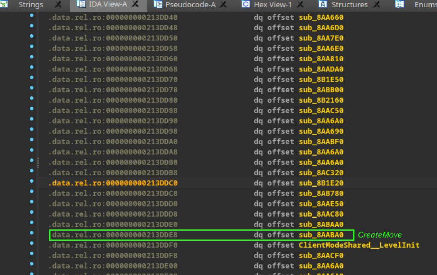This screenshot has height=275, width=437.
Task: Click the Pseudocode-A tab icon
Action: pos(158,5)
